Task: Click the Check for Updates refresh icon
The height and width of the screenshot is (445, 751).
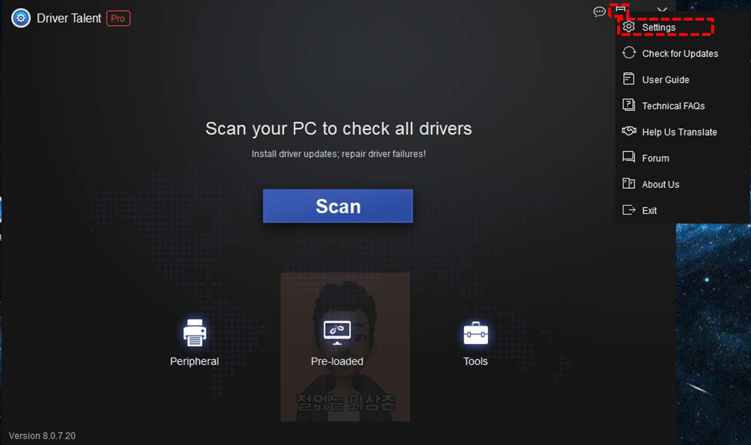Action: pos(629,53)
